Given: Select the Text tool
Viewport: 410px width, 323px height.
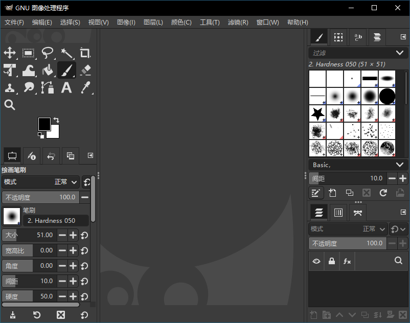Looking at the screenshot, I should pyautogui.click(x=67, y=88).
